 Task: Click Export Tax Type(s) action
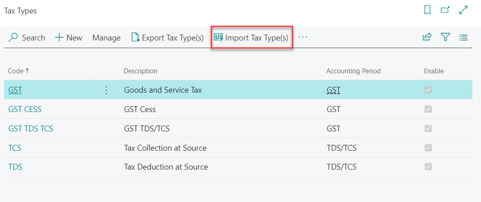(168, 38)
